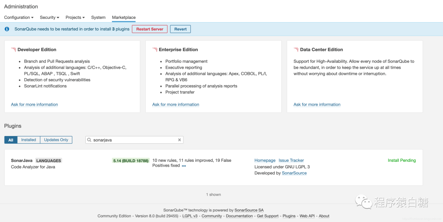Click the '1 shown' results count
Image resolution: width=443 pixels, height=222 pixels.
point(214,195)
